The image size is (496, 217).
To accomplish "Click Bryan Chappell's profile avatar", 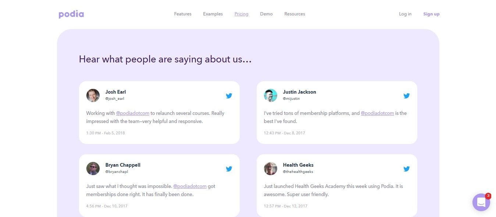I will coord(93,169).
